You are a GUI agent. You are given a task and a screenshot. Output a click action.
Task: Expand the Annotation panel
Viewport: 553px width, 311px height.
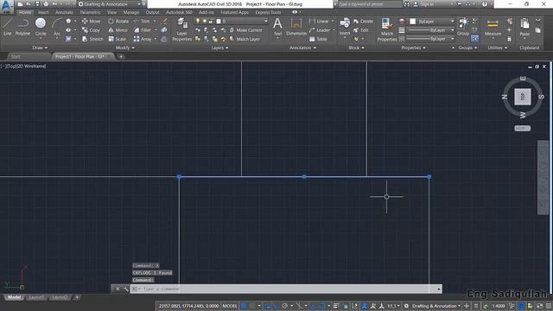(x=302, y=48)
